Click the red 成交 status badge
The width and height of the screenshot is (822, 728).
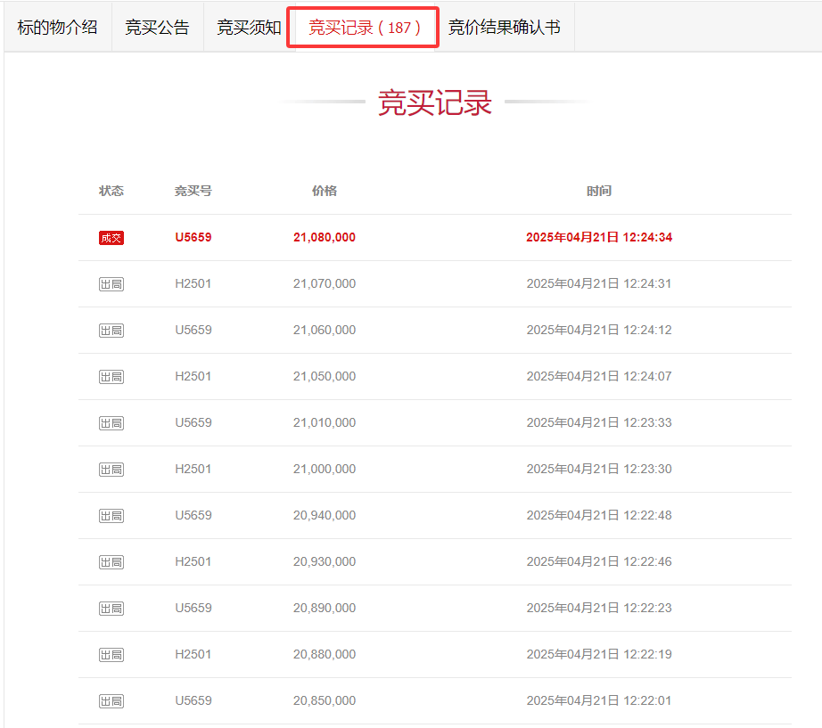coord(111,238)
